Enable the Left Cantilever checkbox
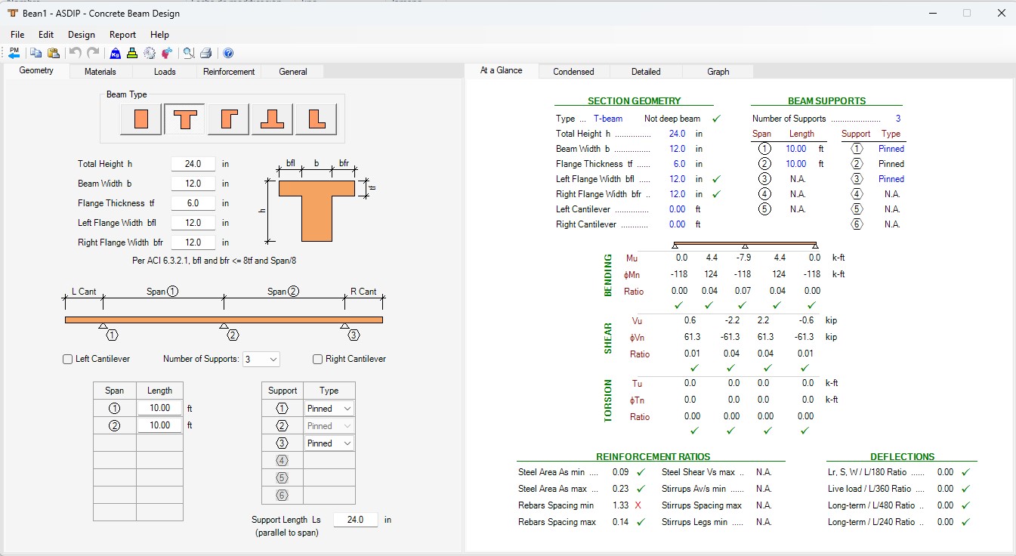This screenshot has height=556, width=1016. [67, 359]
